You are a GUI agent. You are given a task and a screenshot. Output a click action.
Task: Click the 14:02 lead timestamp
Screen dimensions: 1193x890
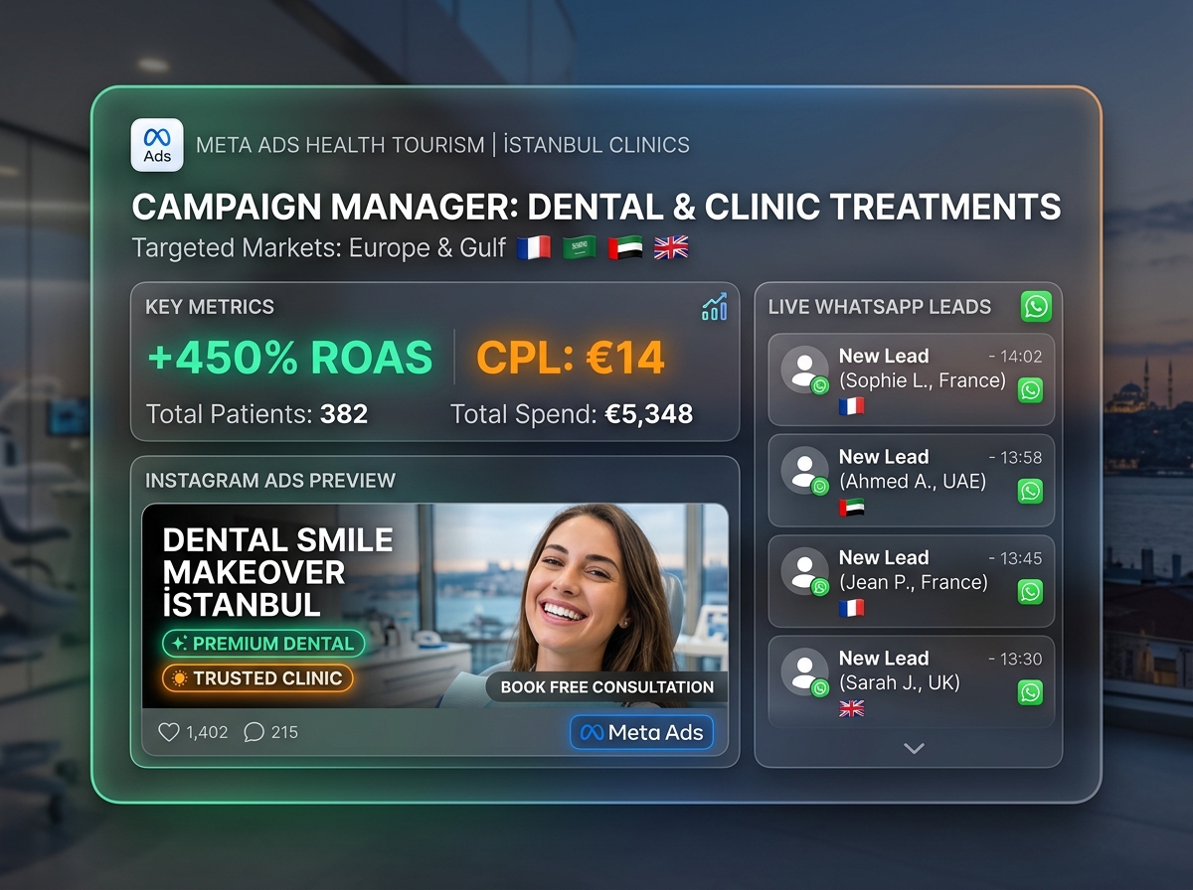coord(1016,357)
